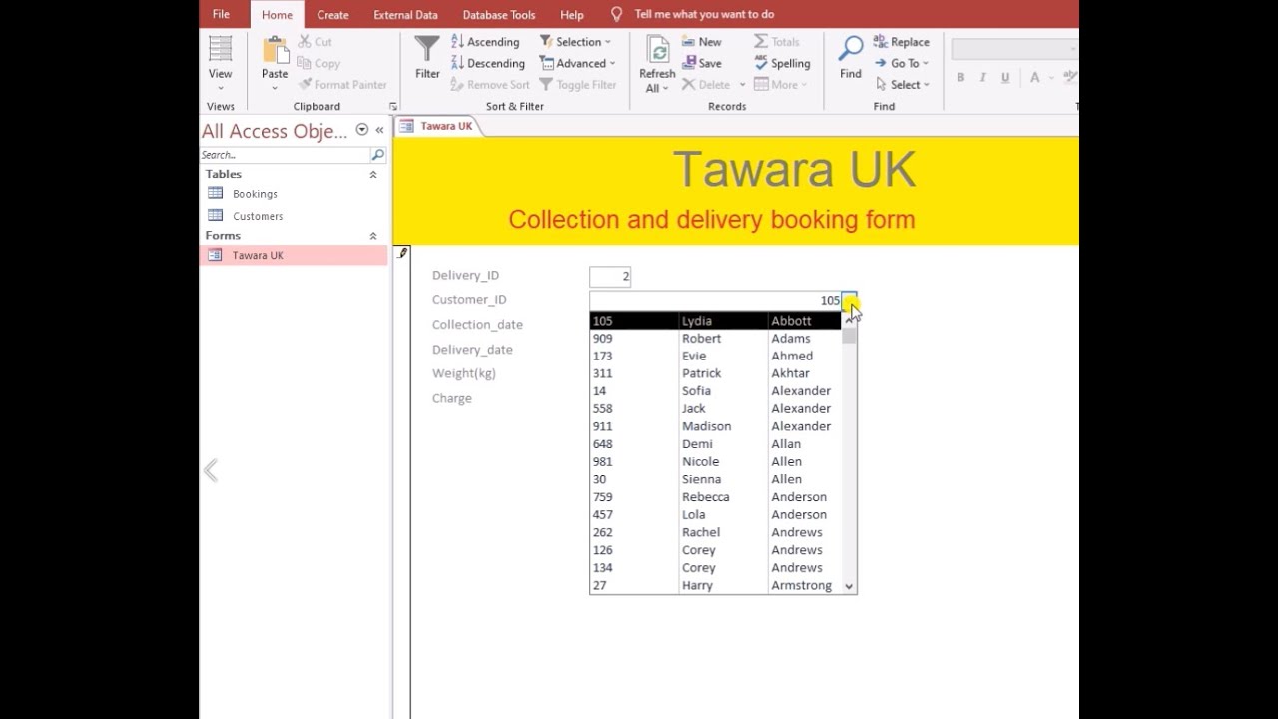Click the Replace command
The height and width of the screenshot is (719, 1278).
pyautogui.click(x=901, y=42)
